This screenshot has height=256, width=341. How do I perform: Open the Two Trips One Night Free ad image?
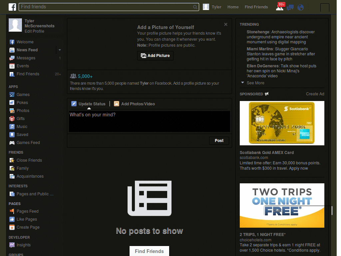point(282,205)
